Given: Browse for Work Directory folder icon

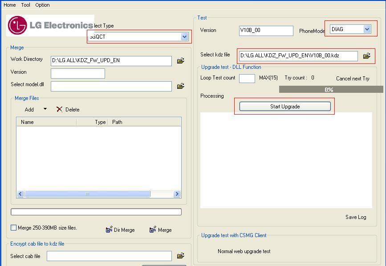Looking at the screenshot, I should tap(180, 61).
